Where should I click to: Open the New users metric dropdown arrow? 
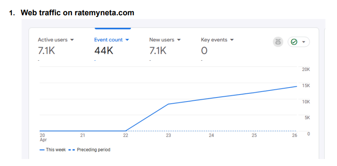(179, 40)
